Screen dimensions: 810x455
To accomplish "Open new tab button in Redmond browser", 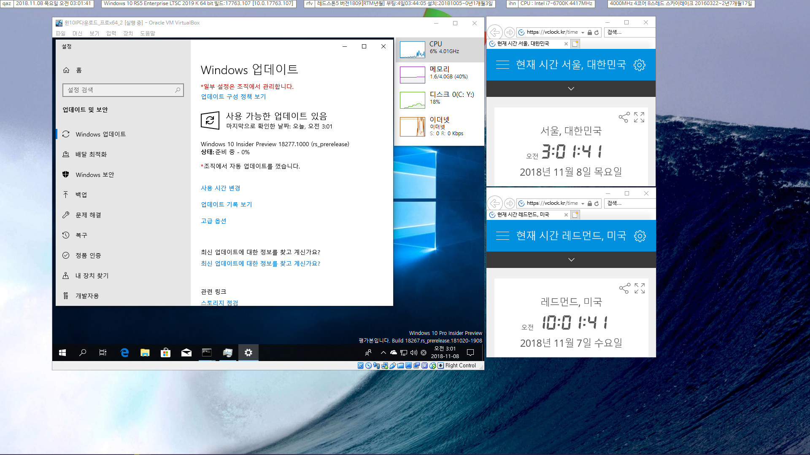I will click(x=575, y=215).
